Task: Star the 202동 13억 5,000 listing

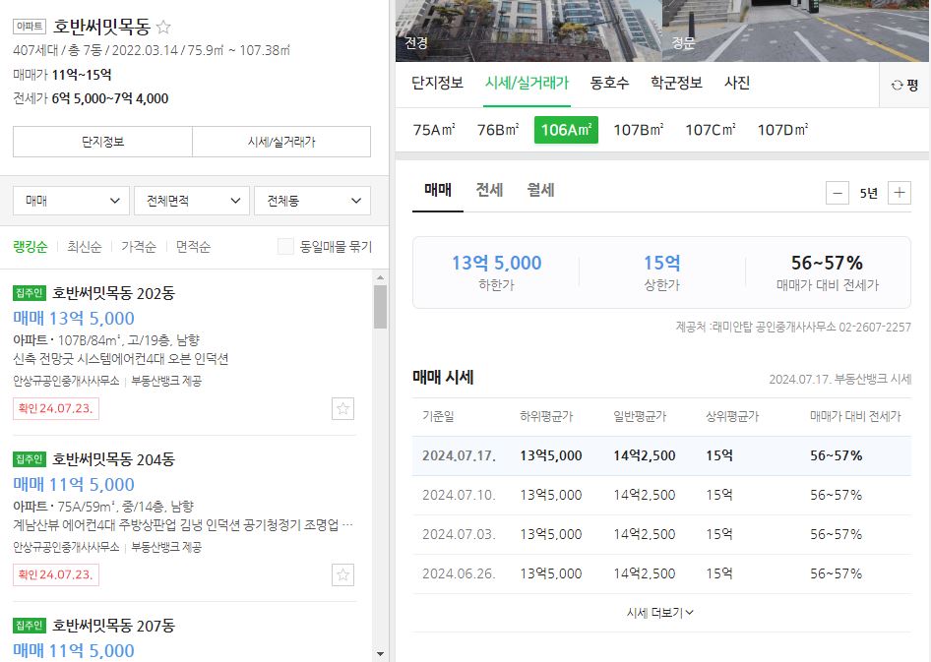Action: pyautogui.click(x=342, y=408)
